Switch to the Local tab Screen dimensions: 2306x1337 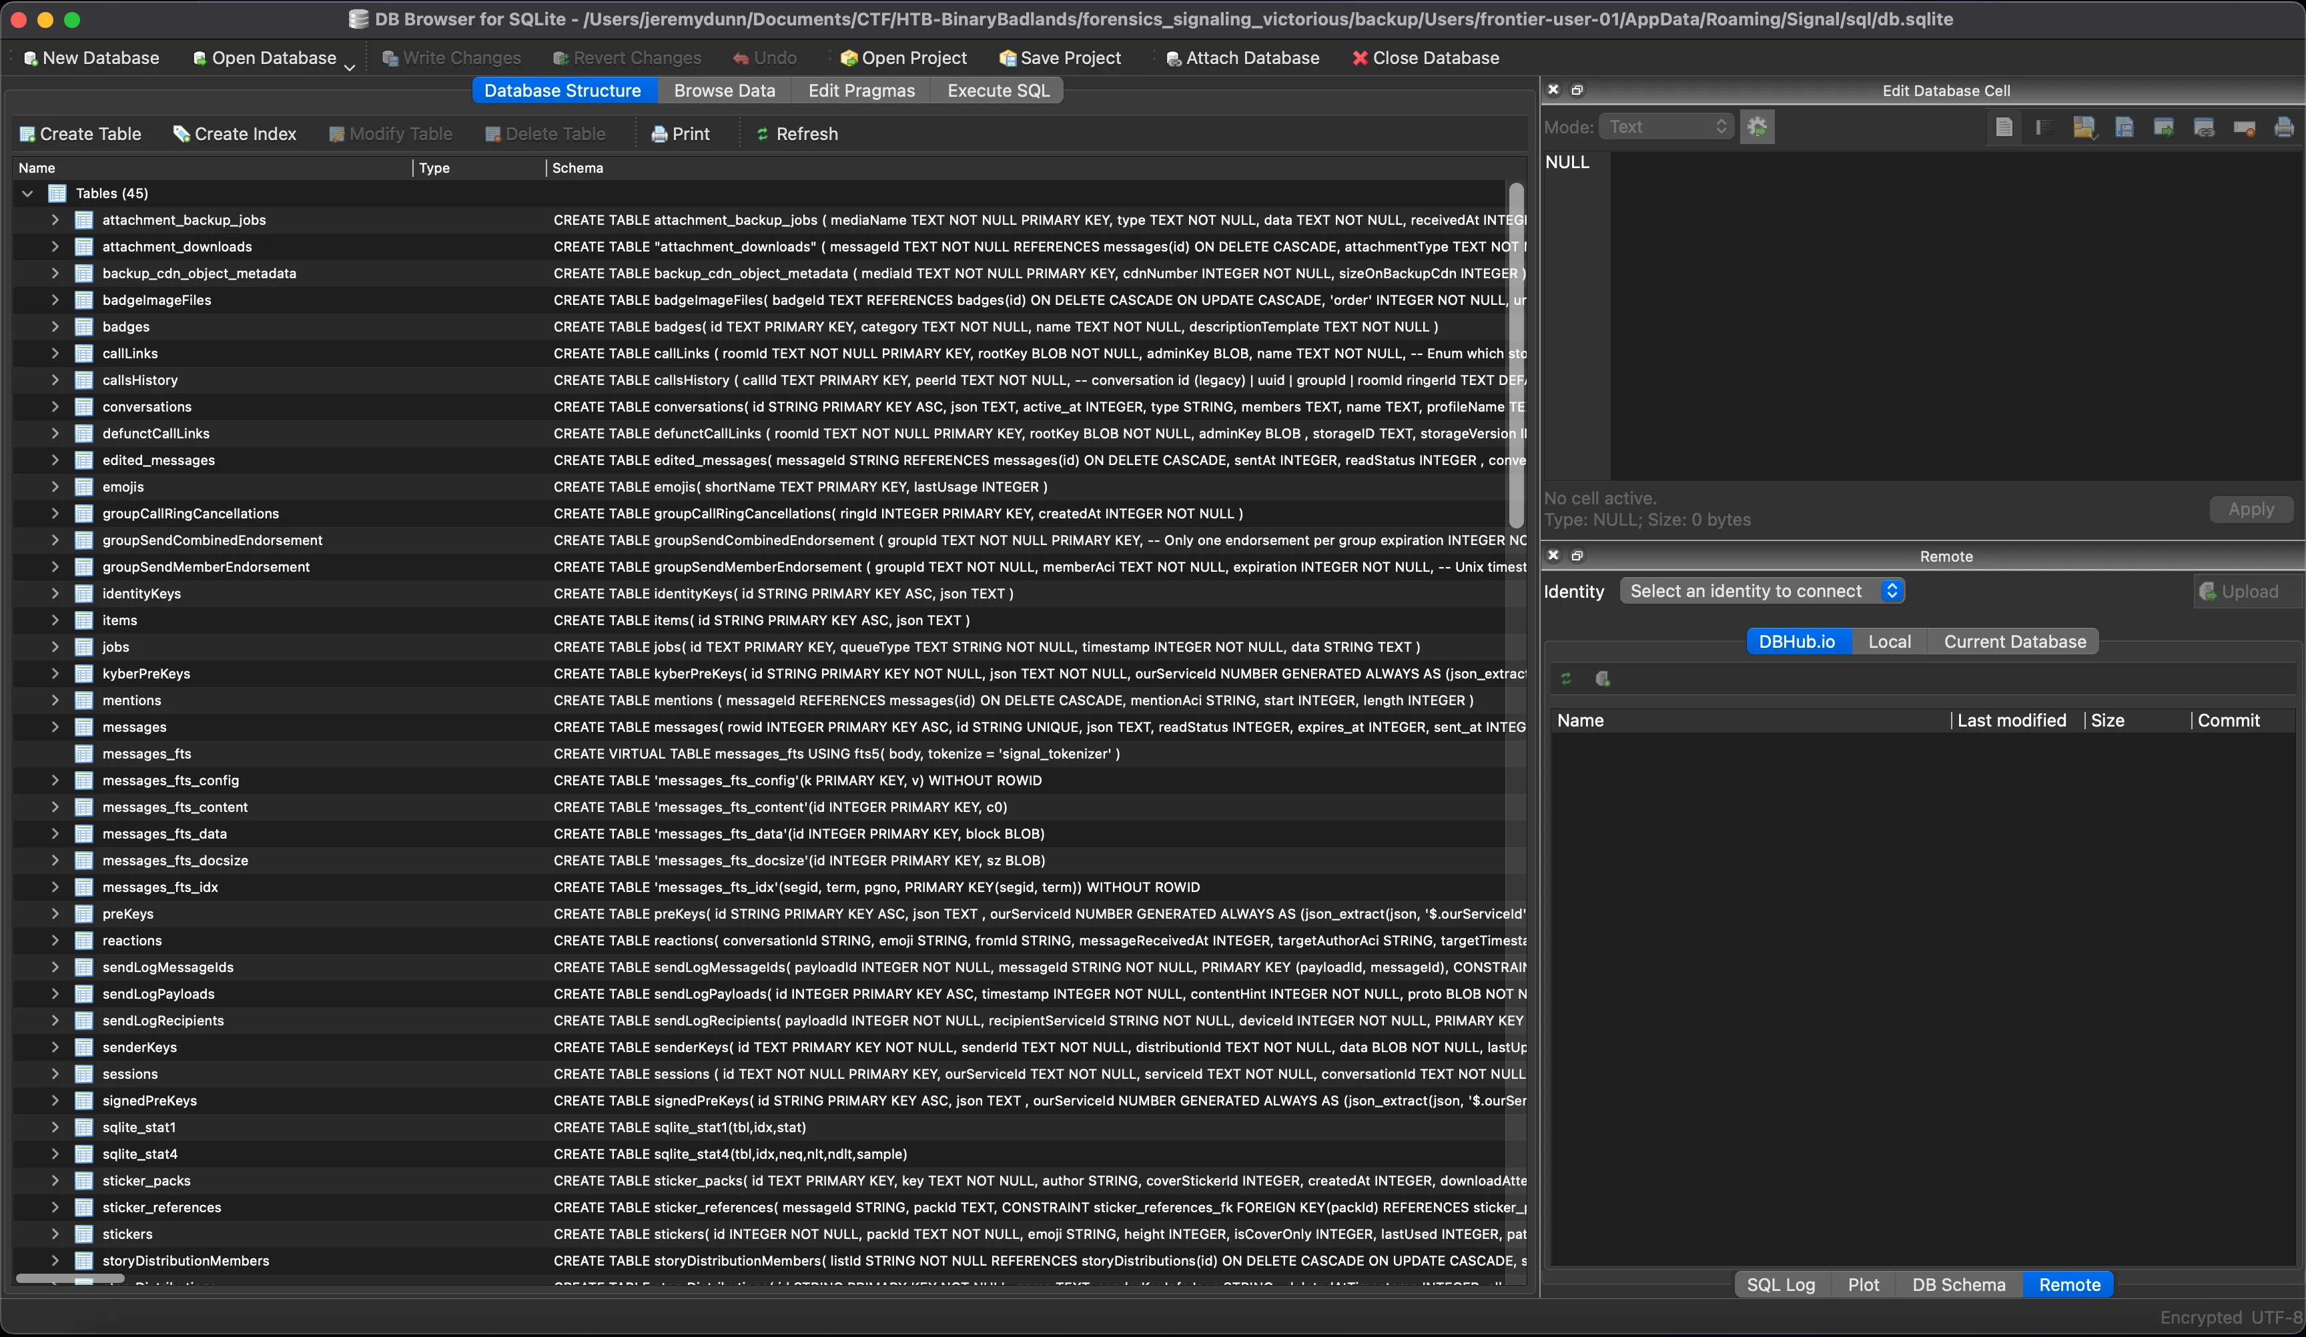click(x=1889, y=642)
